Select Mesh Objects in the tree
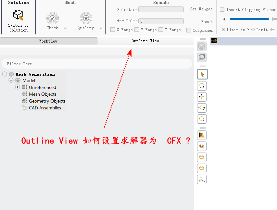The width and height of the screenshot is (277, 210). click(x=43, y=94)
